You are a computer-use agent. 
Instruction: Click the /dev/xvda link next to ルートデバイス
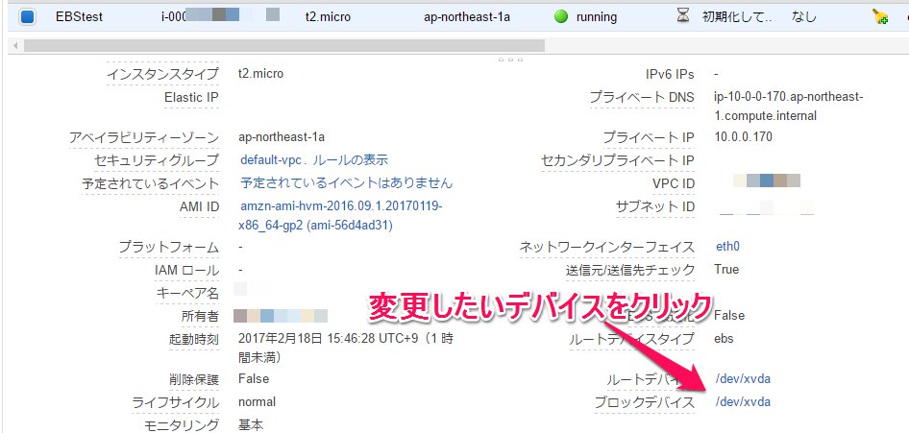743,379
